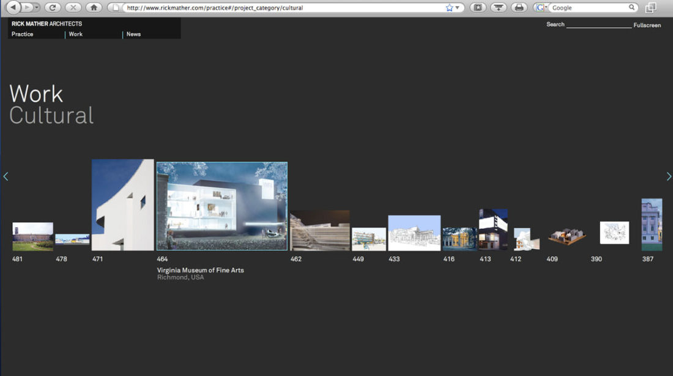Open the history dropdown next to forward button

[37, 7]
